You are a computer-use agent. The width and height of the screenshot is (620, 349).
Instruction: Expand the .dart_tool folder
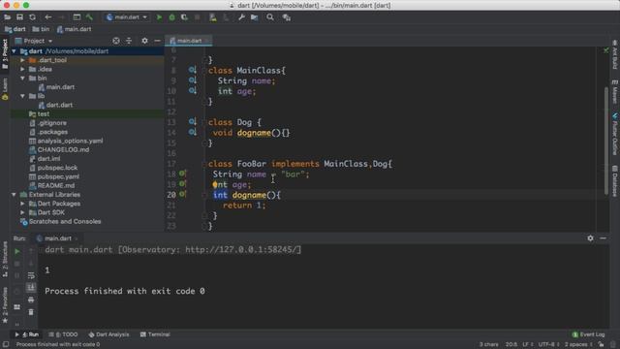coord(22,60)
